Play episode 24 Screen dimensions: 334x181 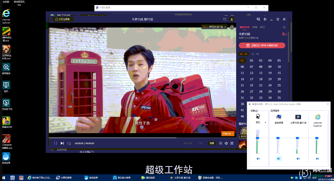270,85
